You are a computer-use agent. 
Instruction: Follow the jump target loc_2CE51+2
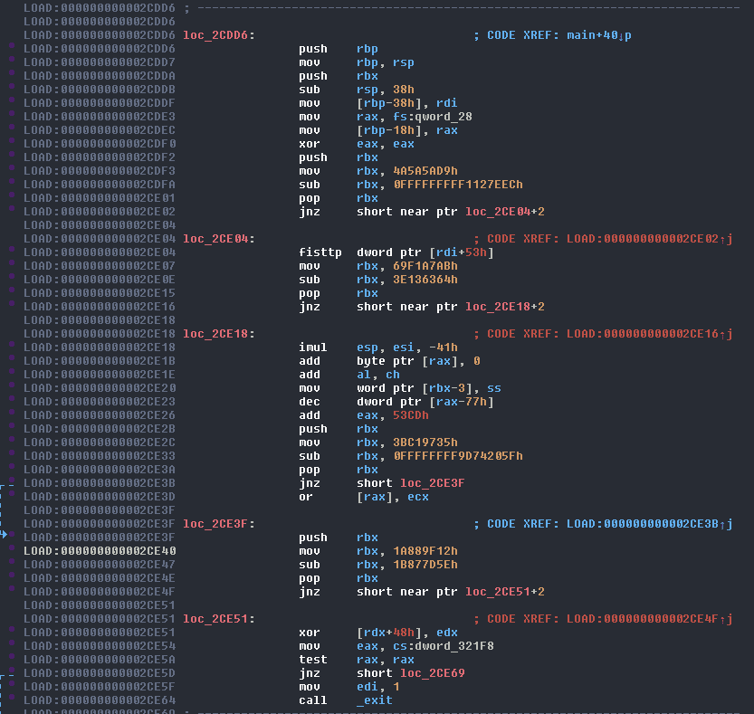click(505, 592)
